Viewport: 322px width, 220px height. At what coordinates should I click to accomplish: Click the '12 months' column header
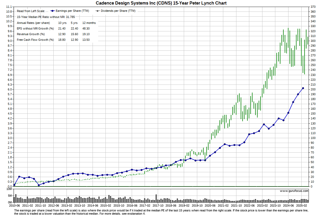click(x=89, y=23)
